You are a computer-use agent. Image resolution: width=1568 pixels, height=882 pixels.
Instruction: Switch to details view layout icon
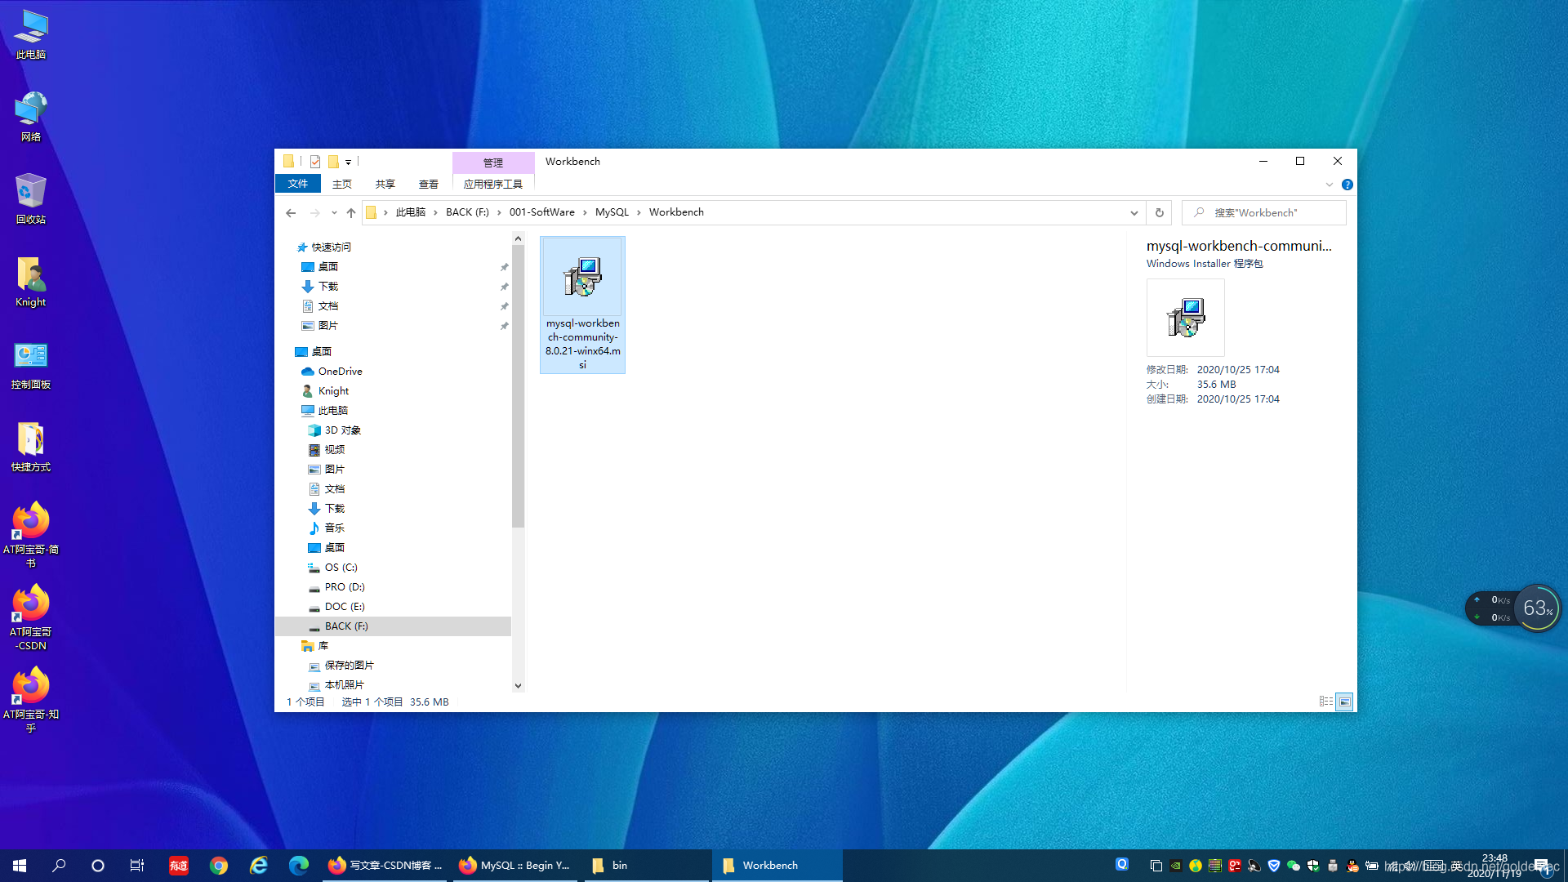pyautogui.click(x=1326, y=702)
